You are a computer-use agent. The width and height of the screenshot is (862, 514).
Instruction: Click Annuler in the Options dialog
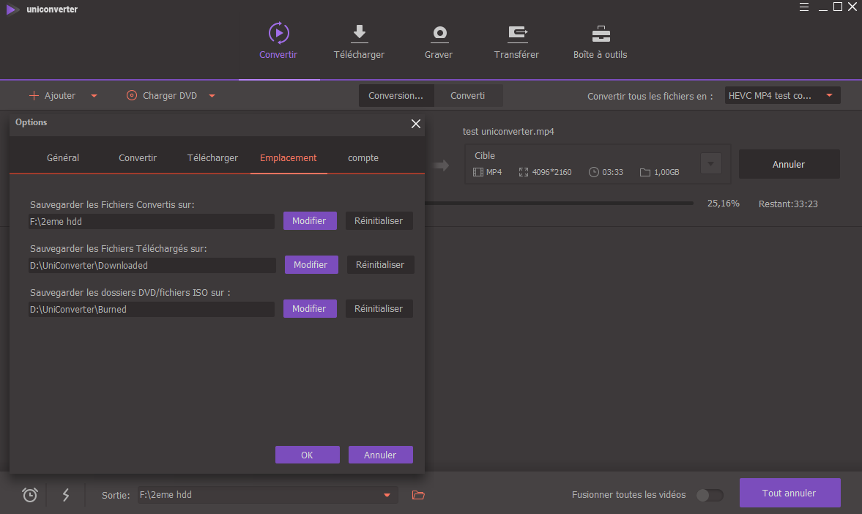tap(380, 455)
